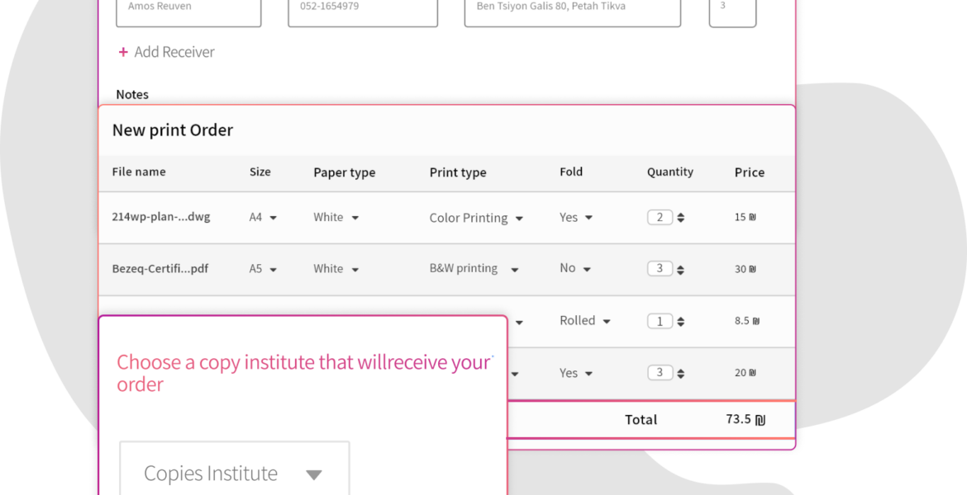Click the plus icon beside Add Receiver

point(123,52)
